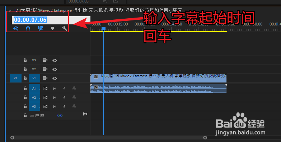The width and height of the screenshot is (281, 142).
Task: Click the master track lock icon
Action: click(x=25, y=115)
